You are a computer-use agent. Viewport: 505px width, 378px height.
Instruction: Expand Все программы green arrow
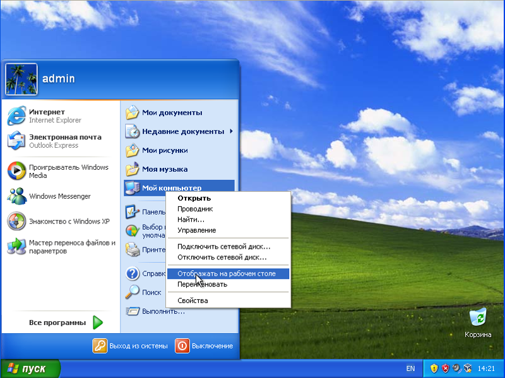98,322
